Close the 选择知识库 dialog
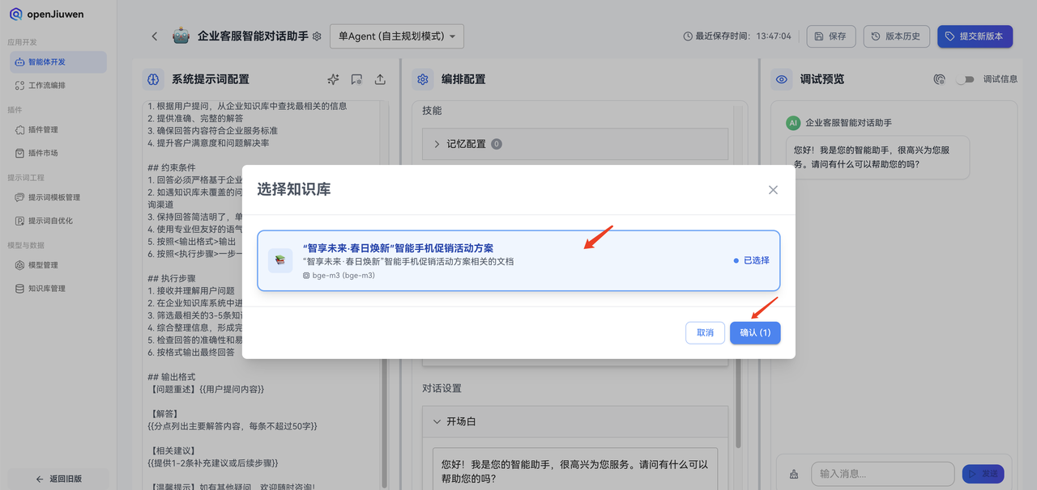Image resolution: width=1037 pixels, height=490 pixels. 773,190
